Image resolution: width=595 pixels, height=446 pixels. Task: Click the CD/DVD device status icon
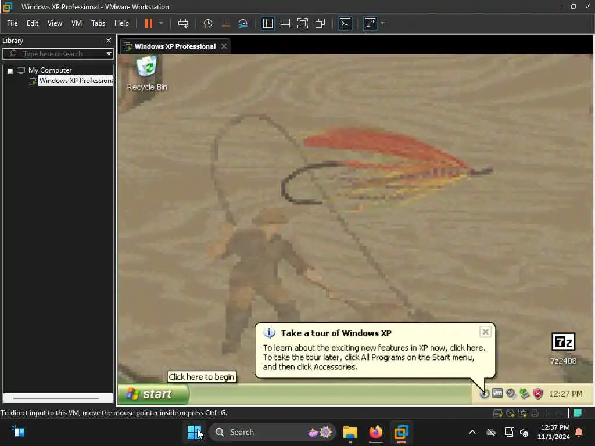(x=510, y=413)
